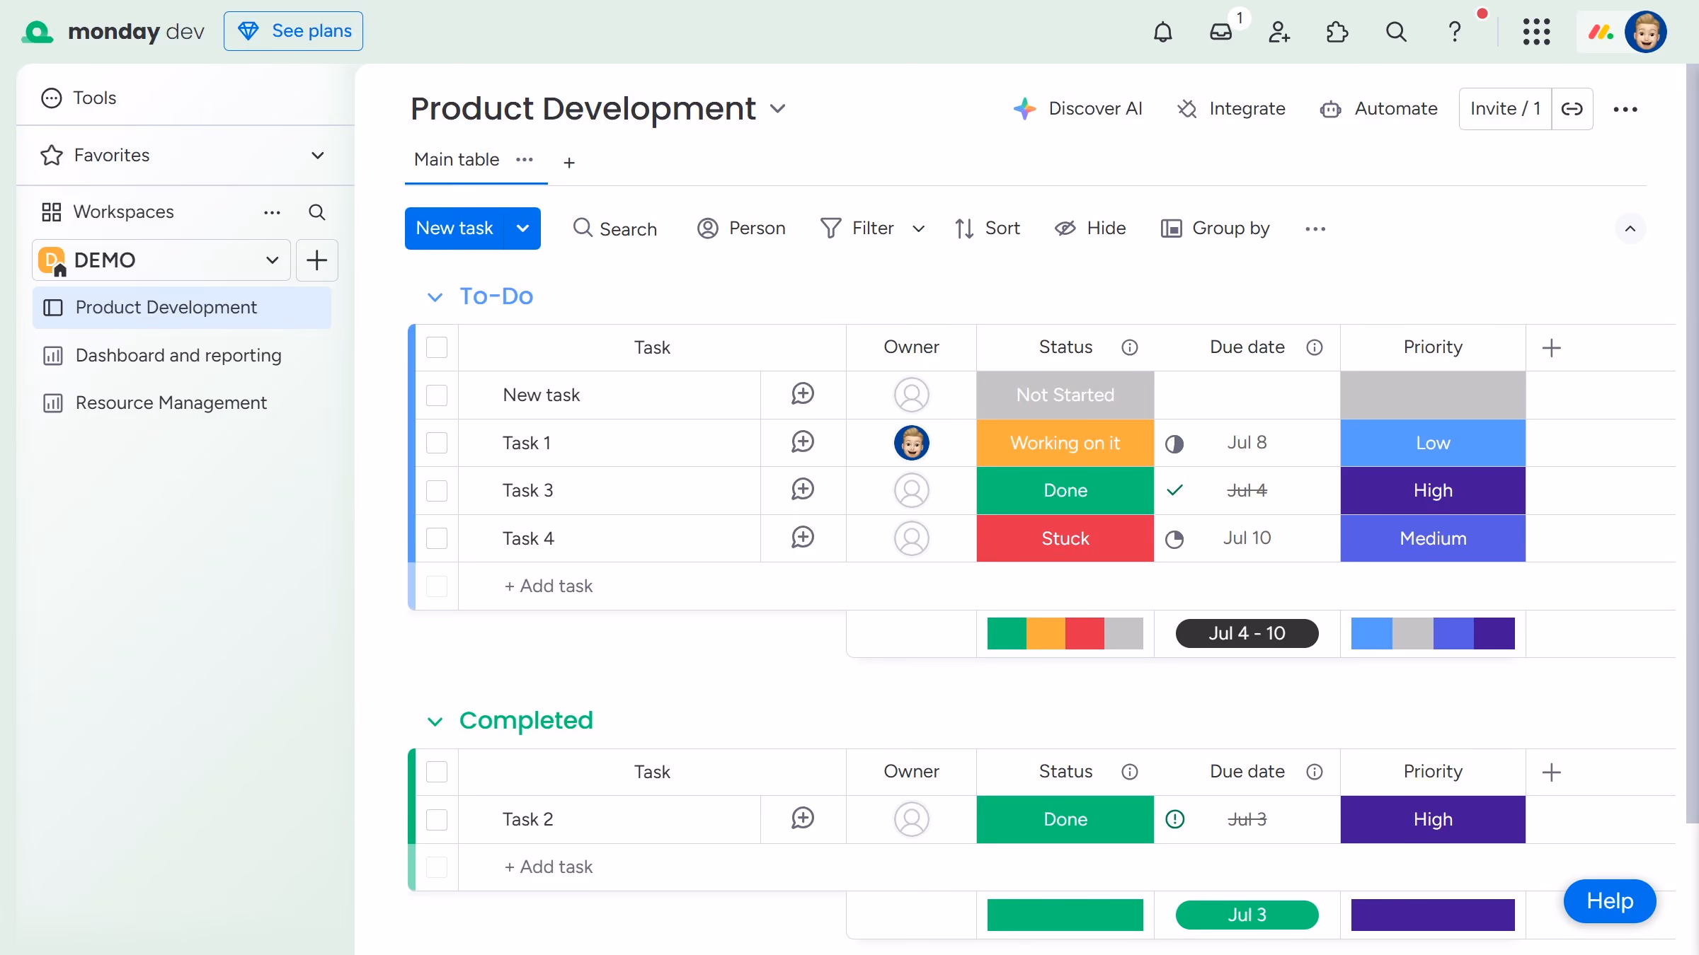Open conversation for Task 2 row
Screen dimensions: 1699x955
(803, 818)
